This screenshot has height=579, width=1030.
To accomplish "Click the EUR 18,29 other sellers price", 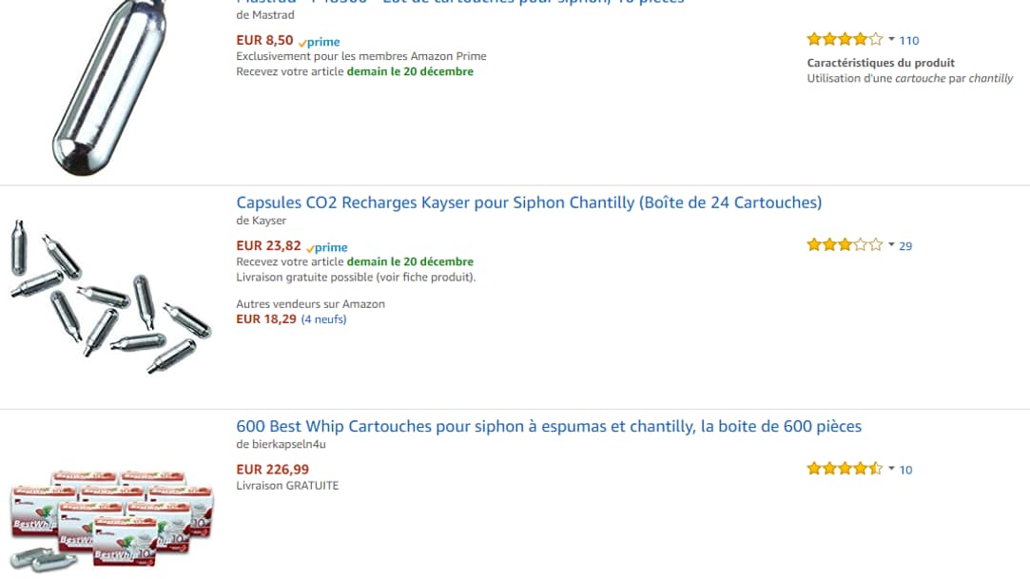I will click(265, 319).
